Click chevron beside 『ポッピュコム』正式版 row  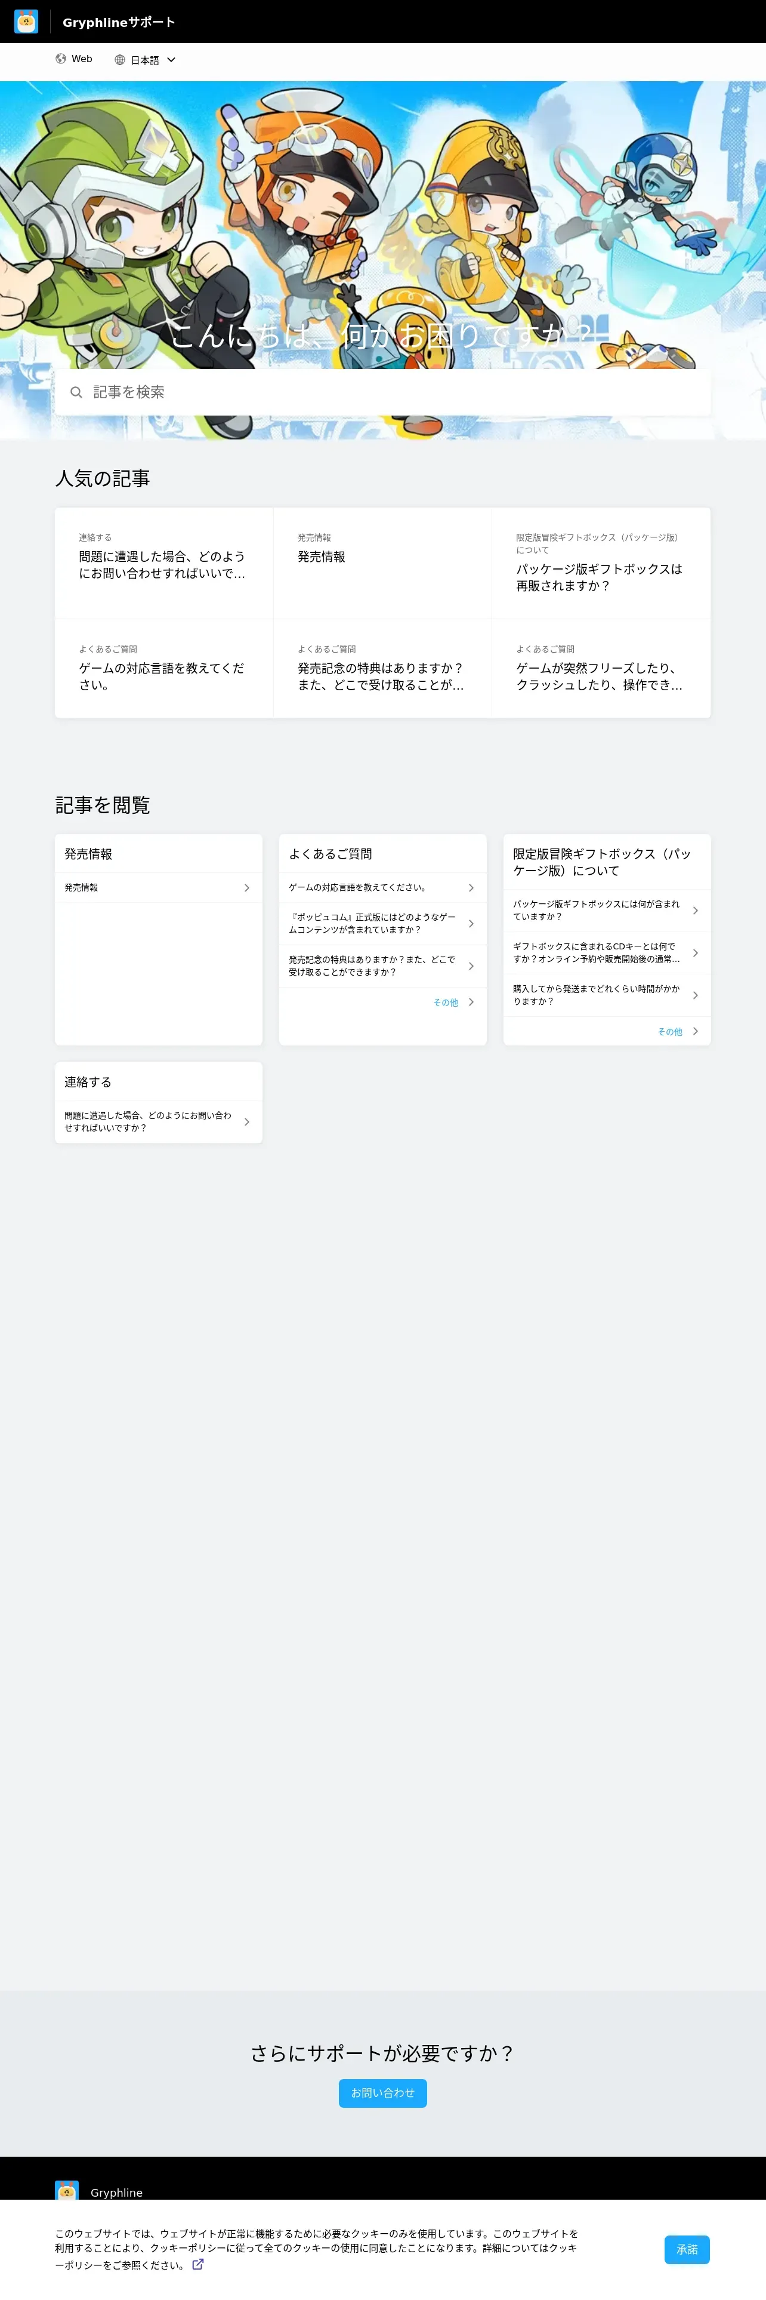coord(471,923)
